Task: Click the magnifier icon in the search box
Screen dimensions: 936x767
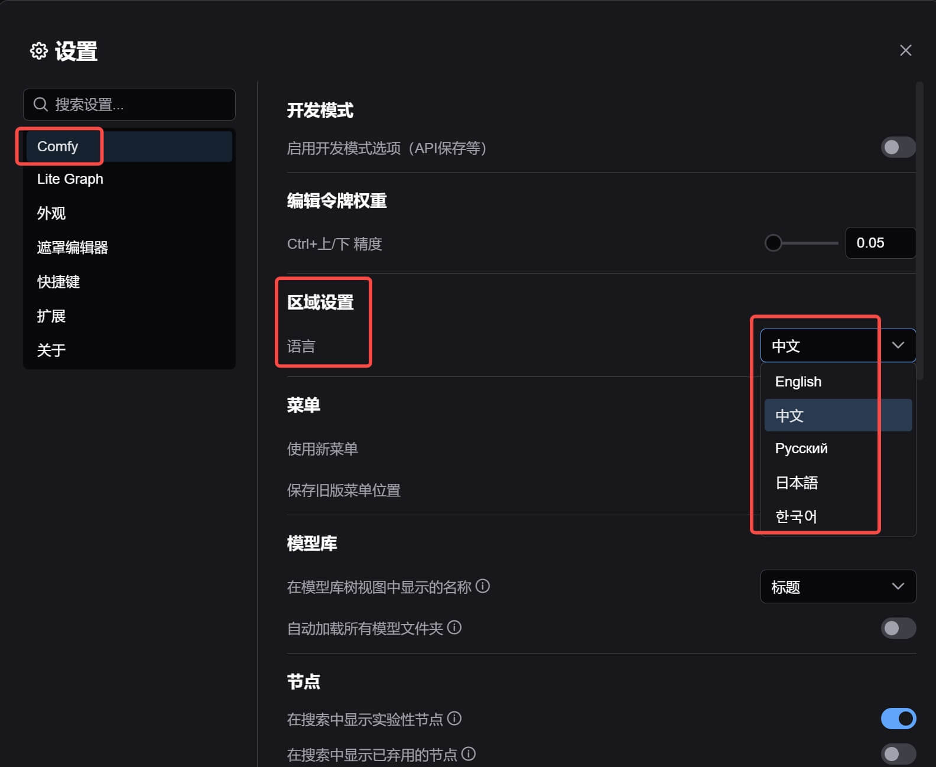Action: (41, 105)
